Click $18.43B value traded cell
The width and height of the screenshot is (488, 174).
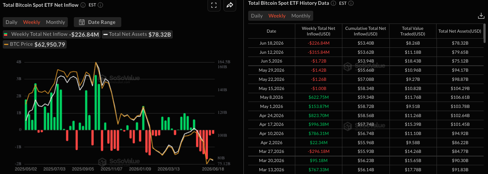tap(413, 61)
